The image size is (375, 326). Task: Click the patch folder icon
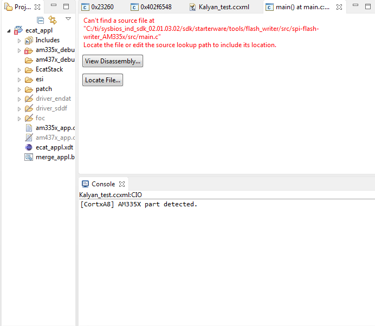(29, 89)
